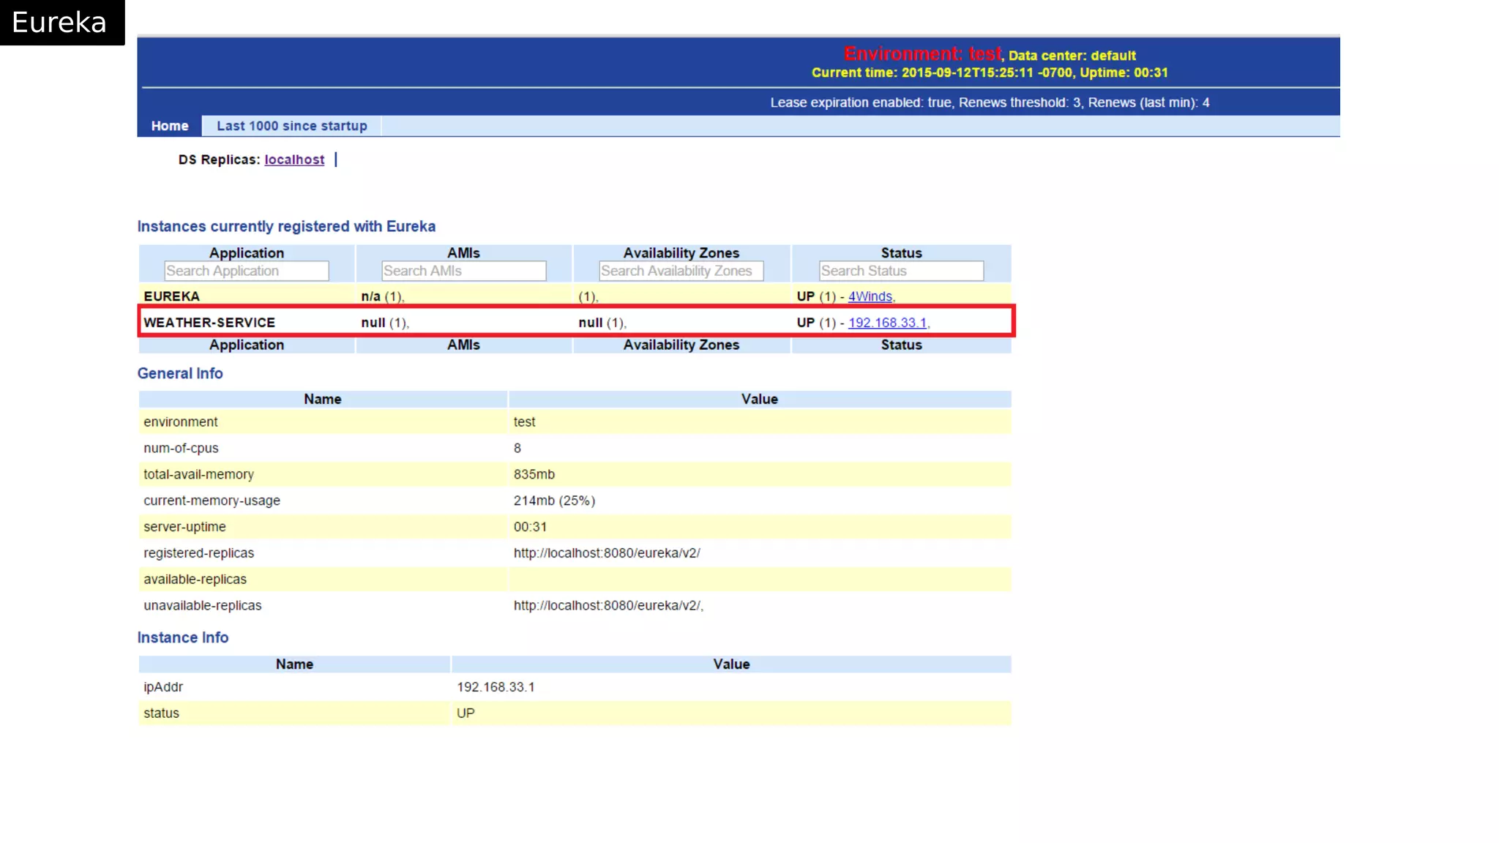The image size is (1499, 843).
Task: Click the top Availability Zones column header
Action: coord(681,252)
